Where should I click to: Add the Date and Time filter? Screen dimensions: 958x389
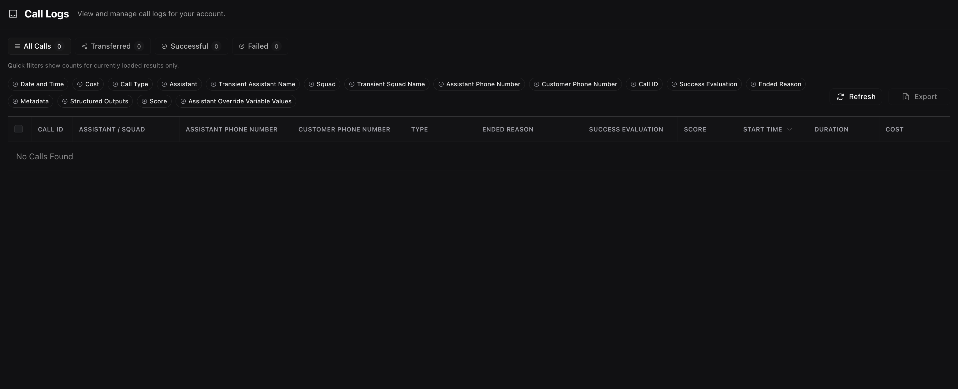point(38,84)
